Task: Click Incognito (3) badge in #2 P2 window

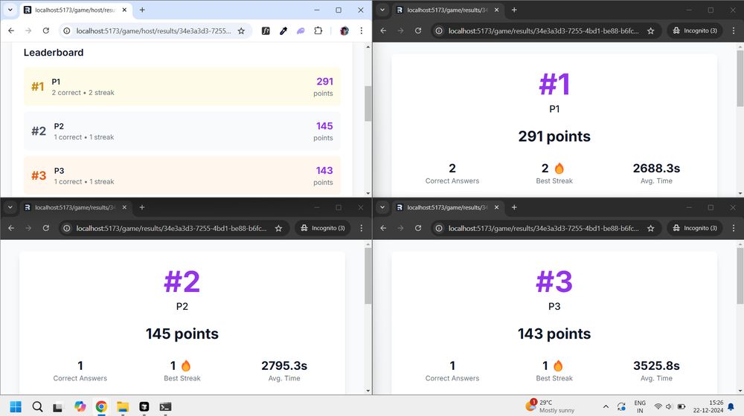Action: pyautogui.click(x=323, y=228)
